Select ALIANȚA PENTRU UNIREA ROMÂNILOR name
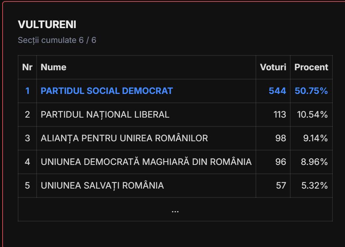 (x=124, y=138)
